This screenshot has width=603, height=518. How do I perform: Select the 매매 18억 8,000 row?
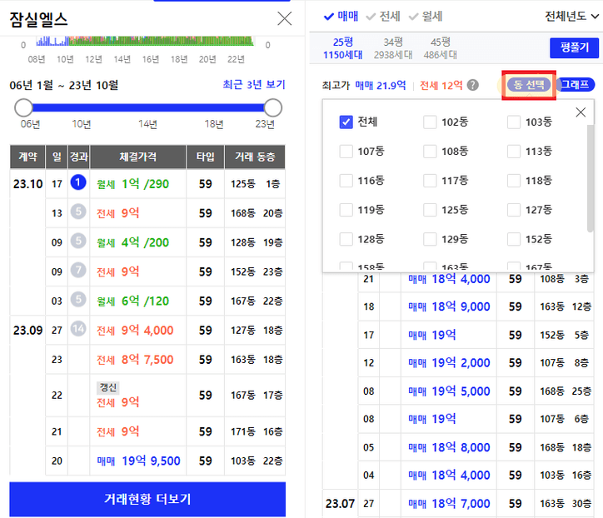(476, 447)
